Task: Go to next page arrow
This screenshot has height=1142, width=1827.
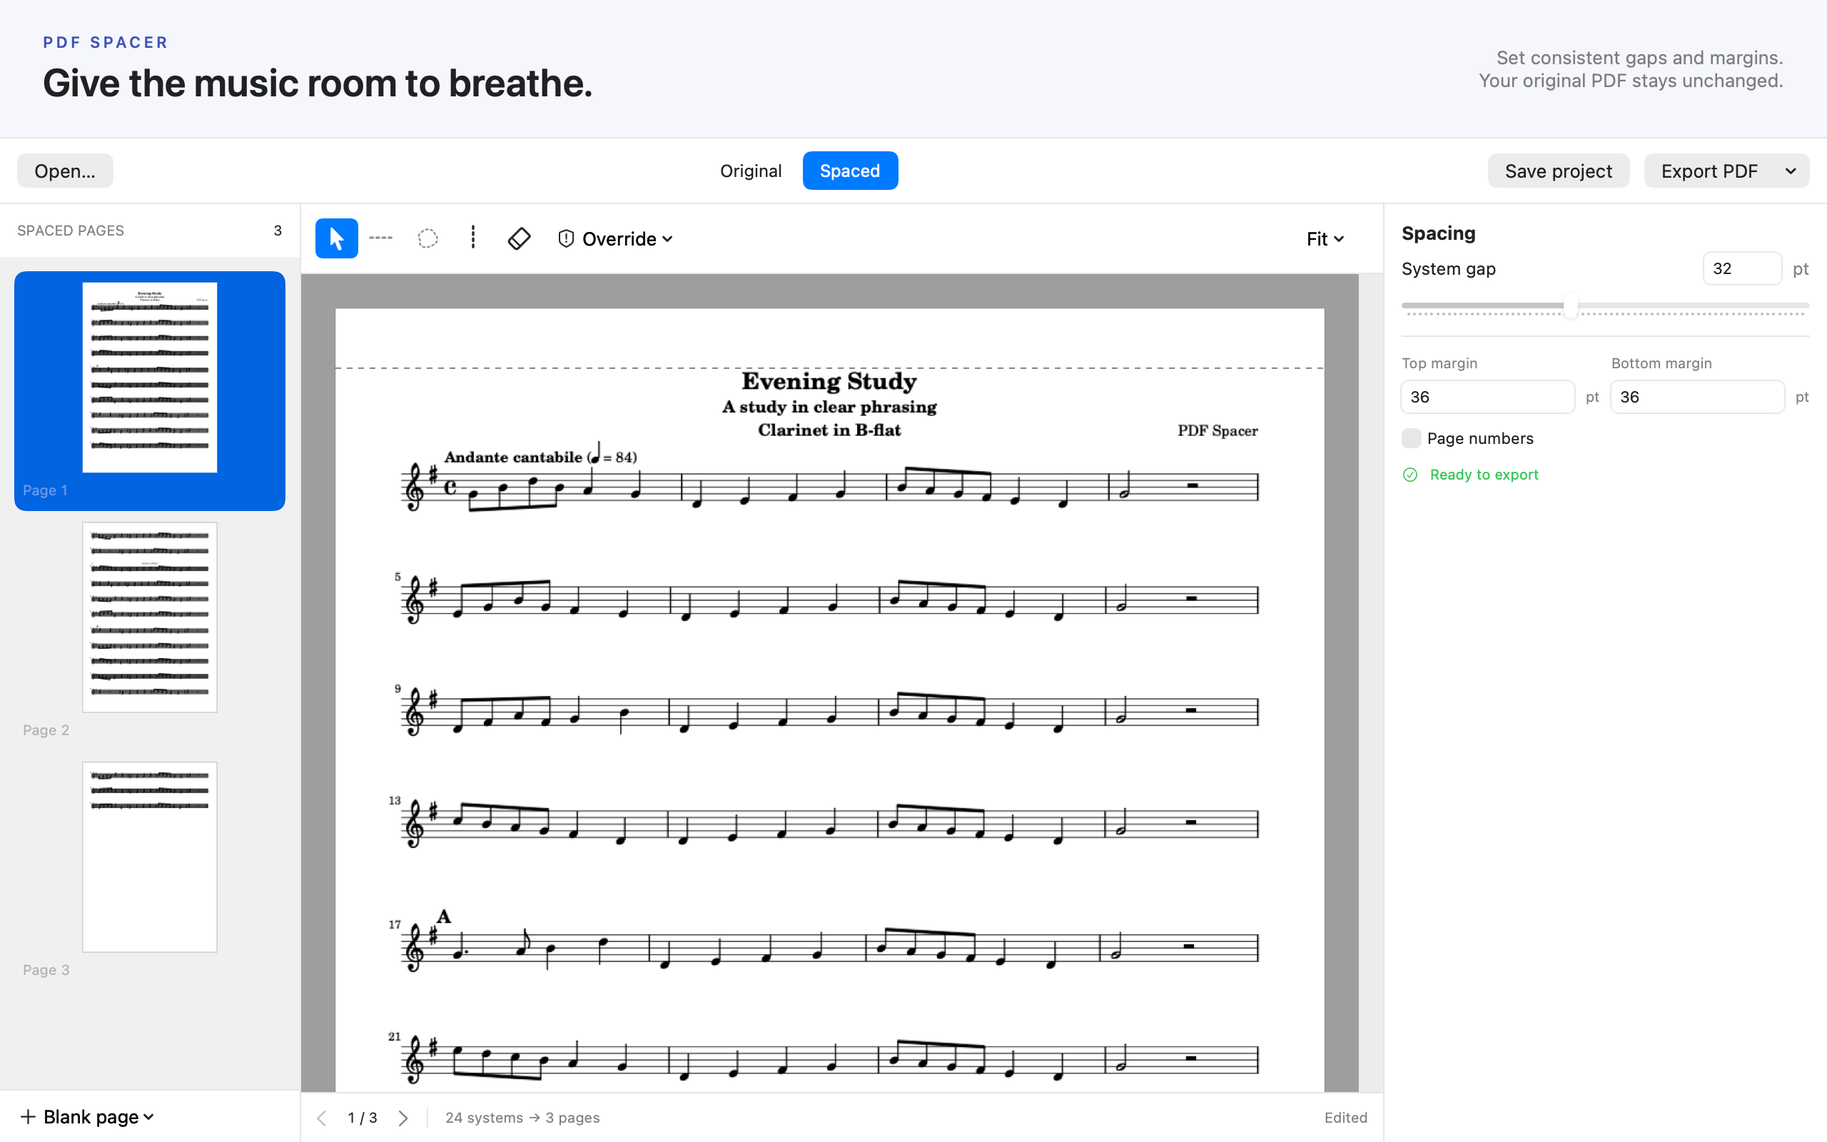Action: (403, 1118)
